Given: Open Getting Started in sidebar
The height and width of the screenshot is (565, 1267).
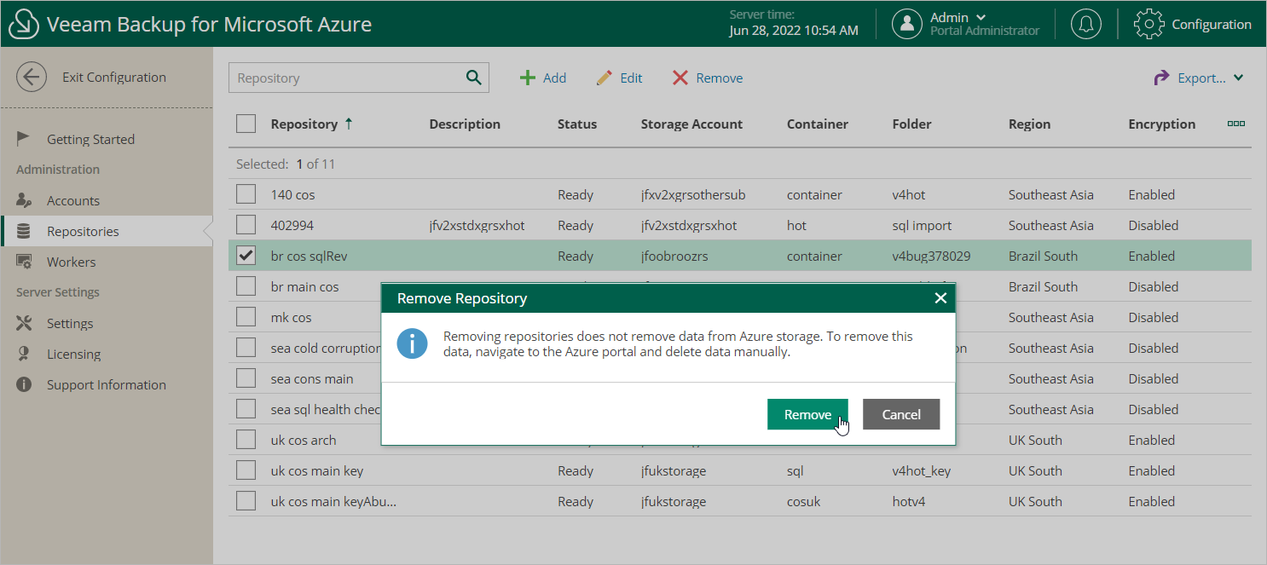Looking at the screenshot, I should tap(90, 139).
